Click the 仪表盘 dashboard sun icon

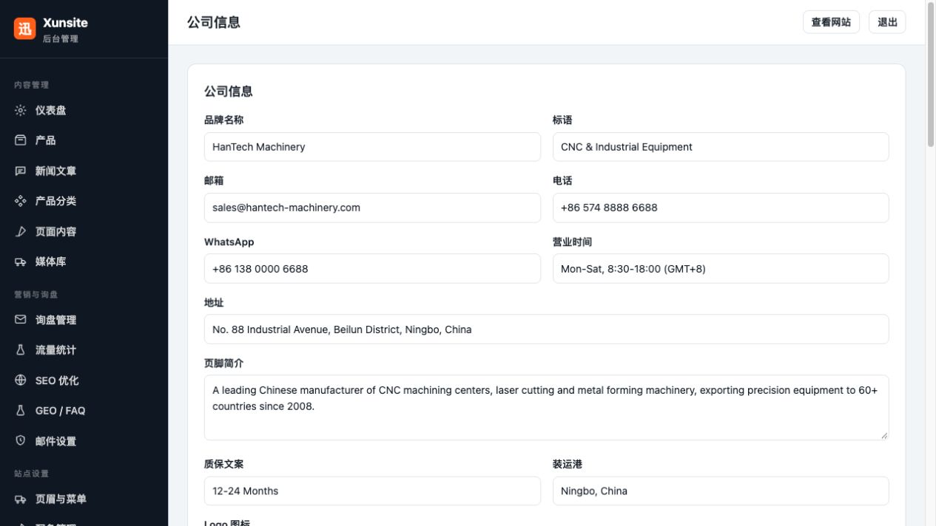tap(21, 110)
